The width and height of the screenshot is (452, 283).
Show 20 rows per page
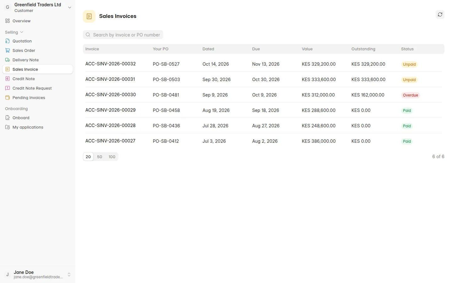(x=88, y=157)
